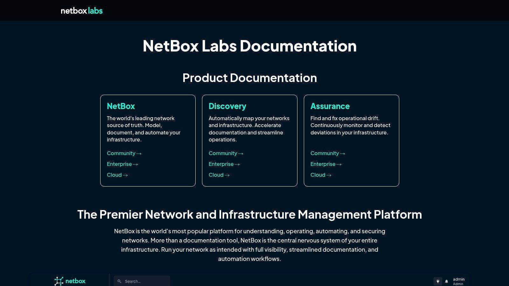Viewport: 509px width, 286px height.
Task: Open NetBox Community documentation link
Action: click(124, 153)
